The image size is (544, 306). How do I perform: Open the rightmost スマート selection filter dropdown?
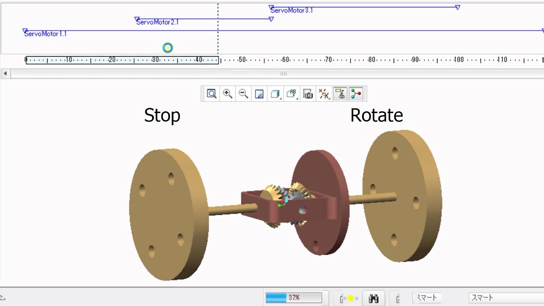pos(506,298)
